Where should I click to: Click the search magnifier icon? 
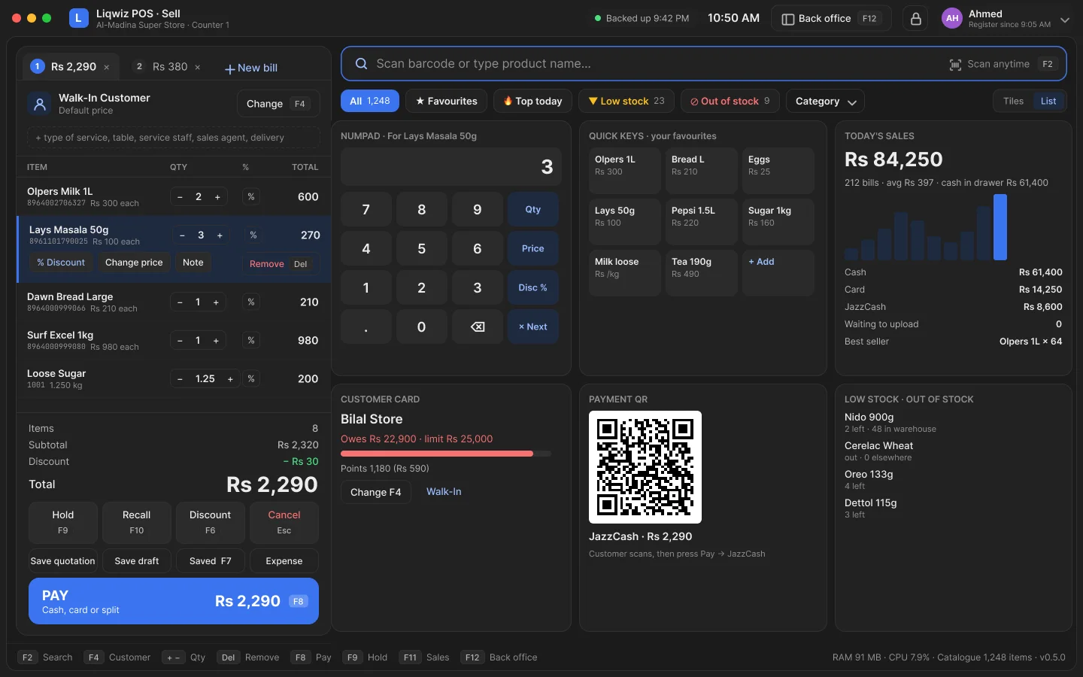click(361, 64)
